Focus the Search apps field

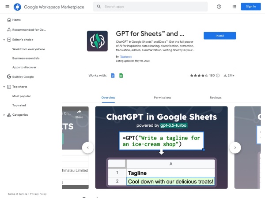coord(150,7)
